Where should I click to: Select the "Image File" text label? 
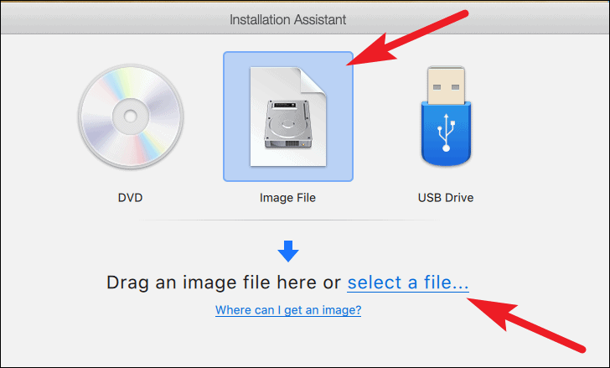[x=288, y=198]
